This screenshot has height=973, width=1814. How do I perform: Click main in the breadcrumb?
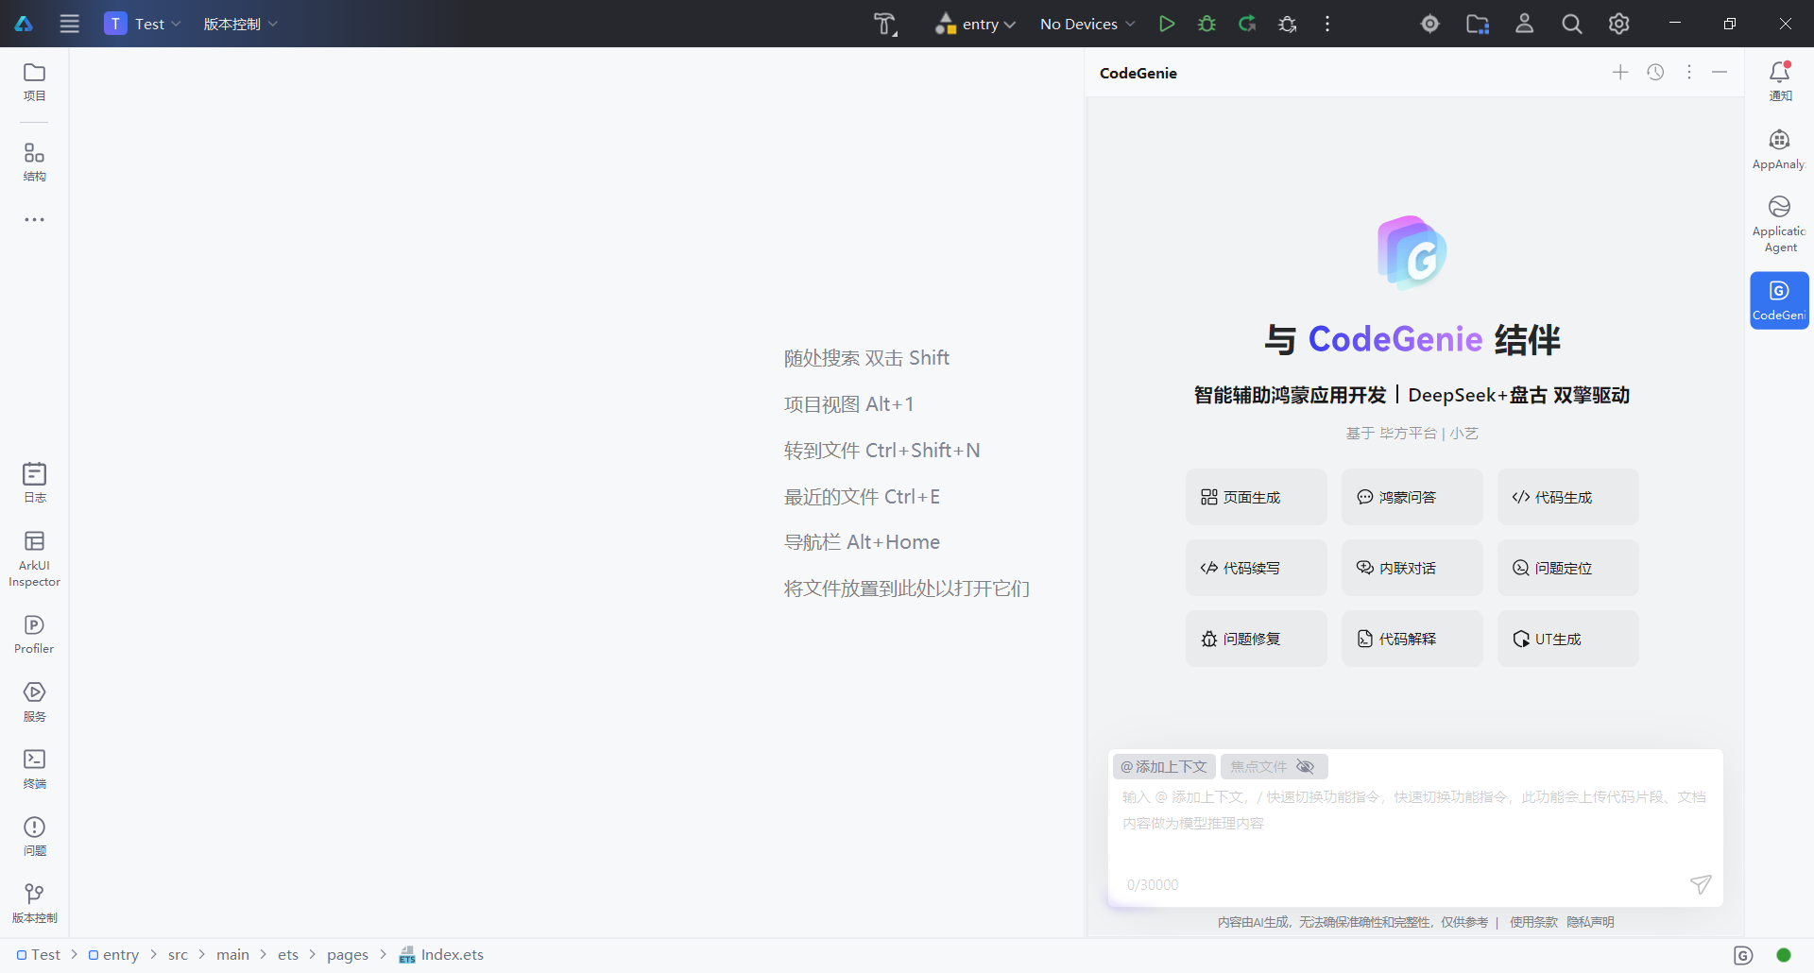pos(232,955)
